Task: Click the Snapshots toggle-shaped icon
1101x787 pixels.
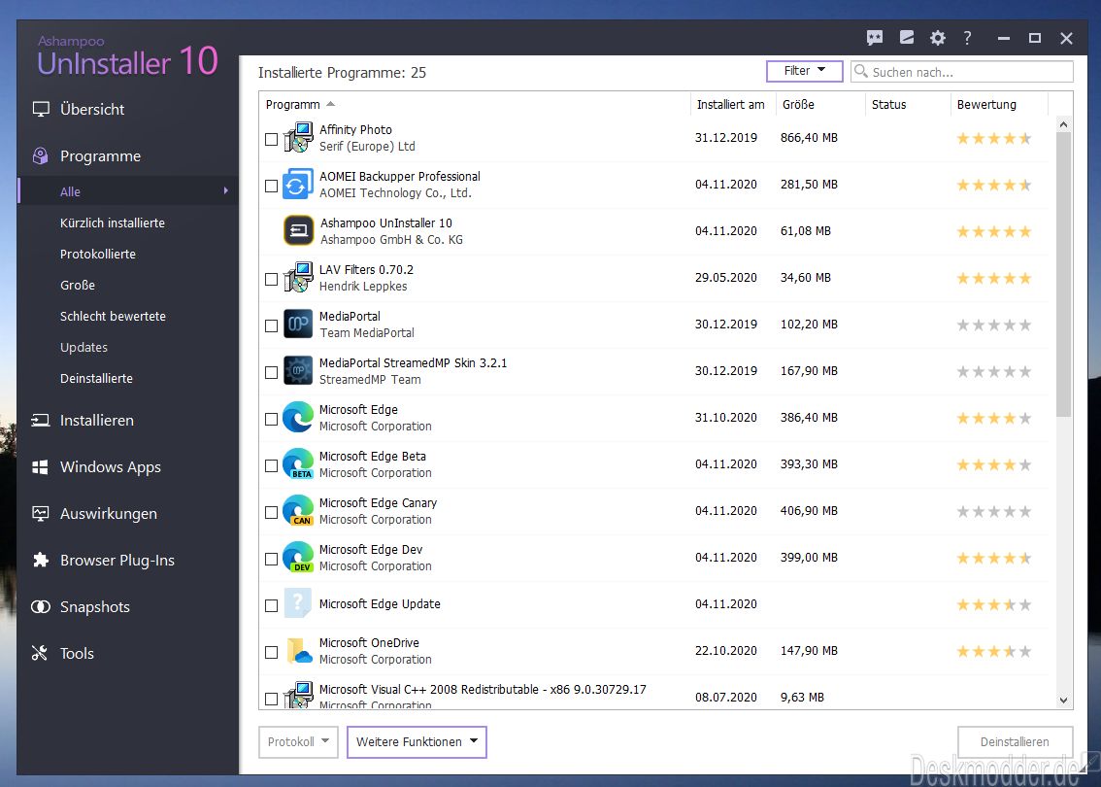Action: click(41, 607)
